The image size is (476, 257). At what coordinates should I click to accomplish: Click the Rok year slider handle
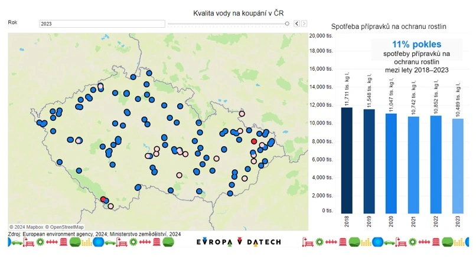coord(288,24)
